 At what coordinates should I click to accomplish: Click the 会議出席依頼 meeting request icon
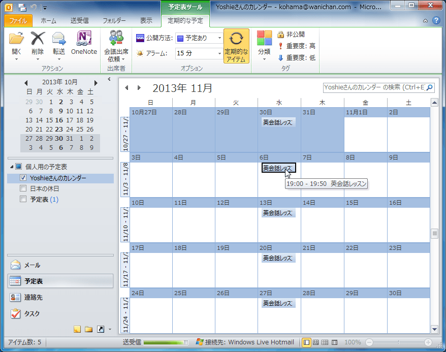pyautogui.click(x=116, y=38)
